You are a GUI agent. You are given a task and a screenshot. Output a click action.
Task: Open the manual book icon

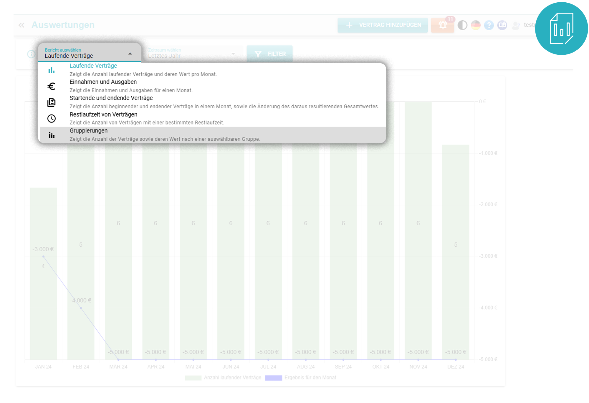pos(502,25)
